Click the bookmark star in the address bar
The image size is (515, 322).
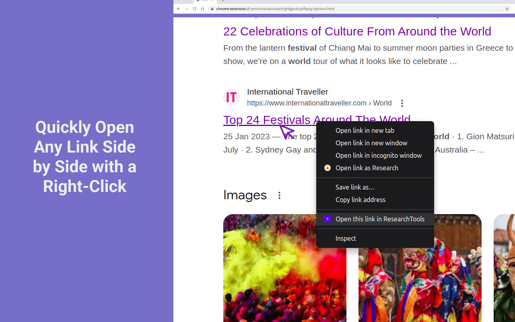tap(506, 8)
